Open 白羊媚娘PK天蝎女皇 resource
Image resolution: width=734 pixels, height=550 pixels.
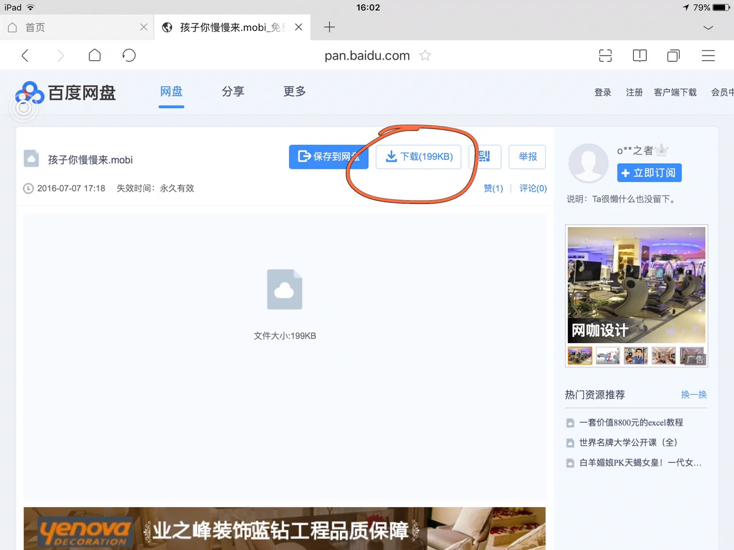point(640,463)
